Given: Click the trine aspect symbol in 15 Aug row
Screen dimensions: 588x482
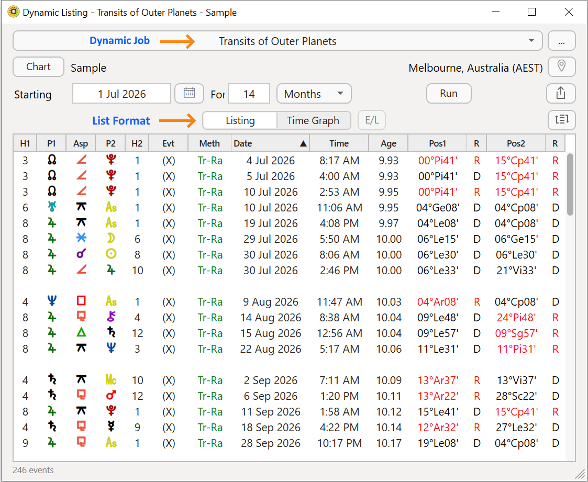Looking at the screenshot, I should (81, 332).
